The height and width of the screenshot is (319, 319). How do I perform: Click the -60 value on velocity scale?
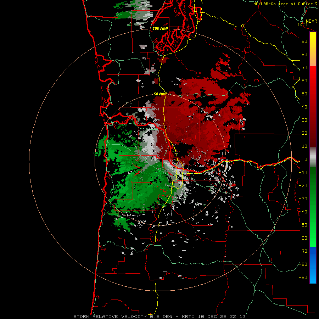[303, 238]
